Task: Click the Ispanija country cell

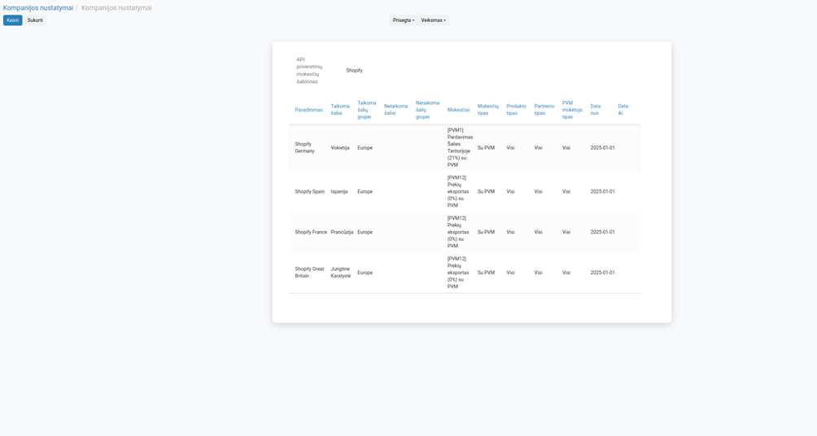Action: tap(339, 192)
